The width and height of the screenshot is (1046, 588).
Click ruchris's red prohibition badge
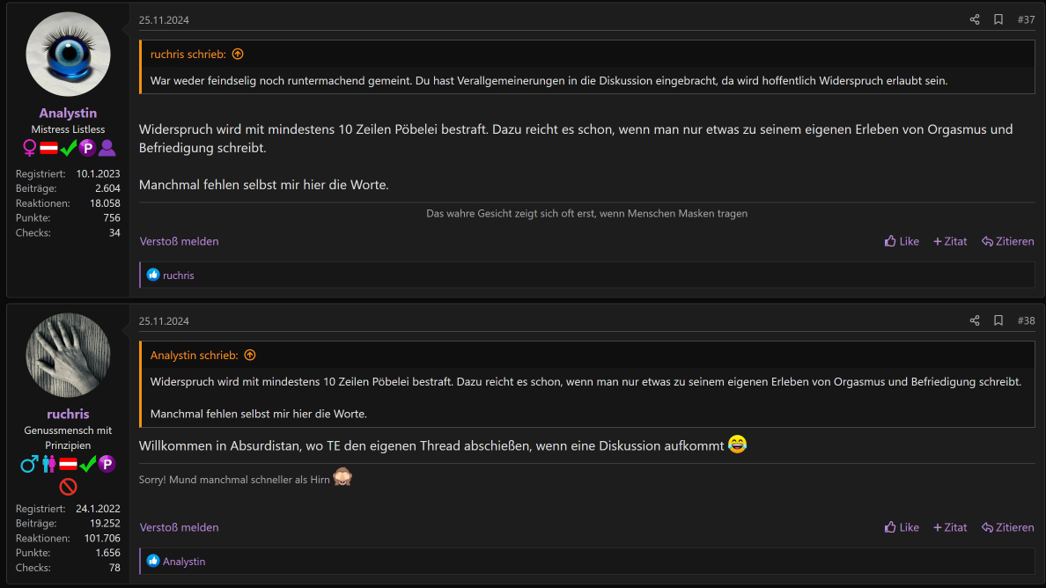[68, 488]
